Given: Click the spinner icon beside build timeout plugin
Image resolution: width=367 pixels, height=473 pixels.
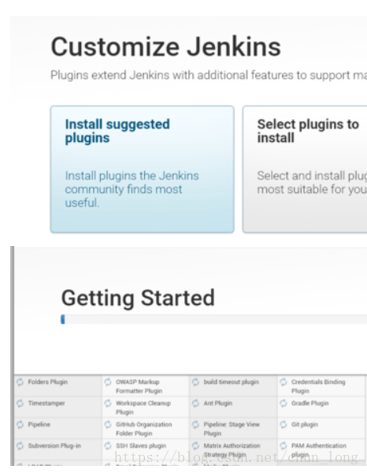Looking at the screenshot, I should (195, 382).
